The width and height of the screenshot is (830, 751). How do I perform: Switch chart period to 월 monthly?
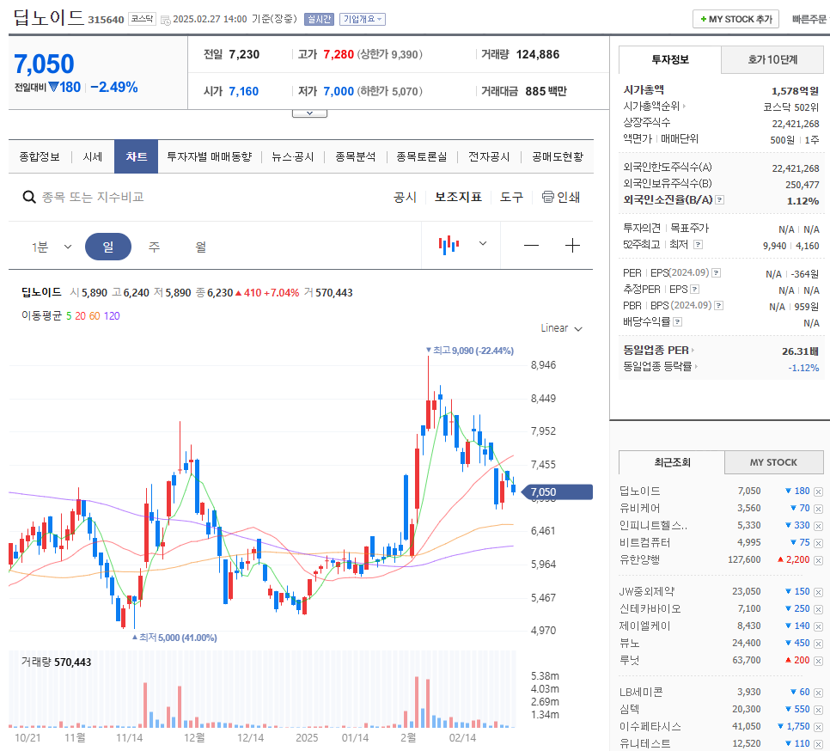coord(199,247)
